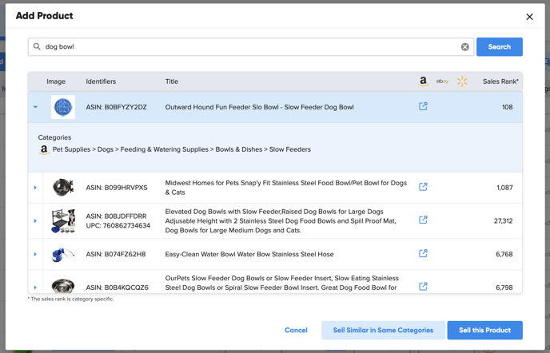This screenshot has height=353, width=550.
Task: Click the Outward Hound Fun Feeder title
Action: pyautogui.click(x=259, y=107)
